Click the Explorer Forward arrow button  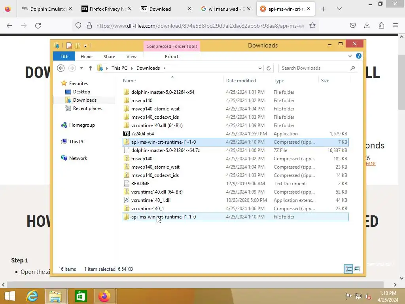coord(72,68)
